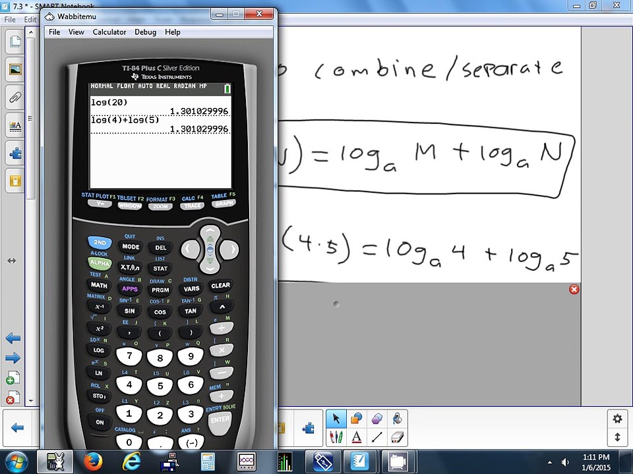Click the MODE key on calculator
The width and height of the screenshot is (633, 474).
[x=131, y=247]
